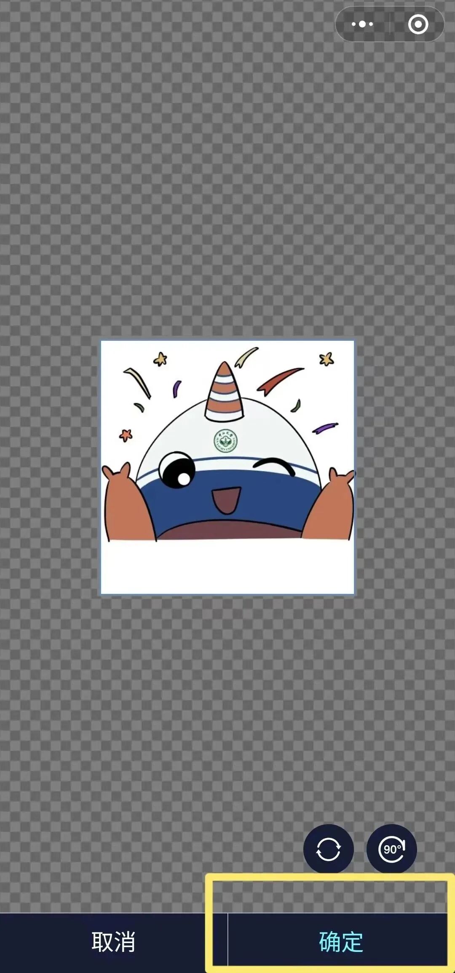Reset the image with the circular arrows icon
455x973 pixels.
pyautogui.click(x=329, y=849)
